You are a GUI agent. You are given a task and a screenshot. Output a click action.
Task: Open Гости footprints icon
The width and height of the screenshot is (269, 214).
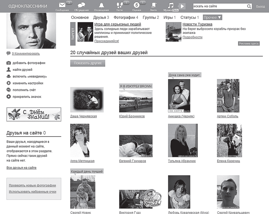120,5
